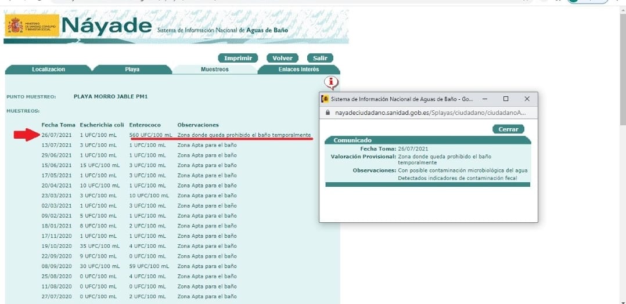Open the Localizacion tab
Image resolution: width=626 pixels, height=304 pixels.
(x=48, y=70)
